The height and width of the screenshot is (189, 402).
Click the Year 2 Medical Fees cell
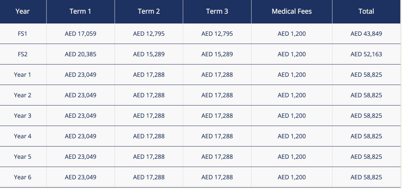pyautogui.click(x=291, y=95)
